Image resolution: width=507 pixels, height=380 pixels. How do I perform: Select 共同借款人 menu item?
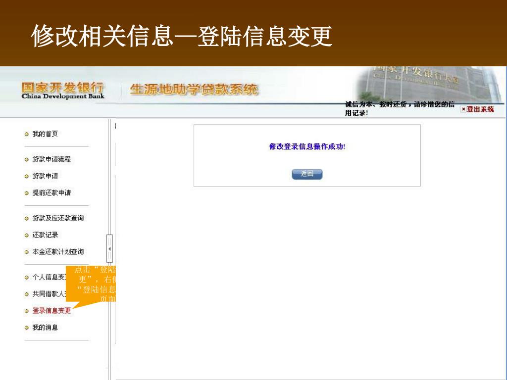tap(49, 294)
